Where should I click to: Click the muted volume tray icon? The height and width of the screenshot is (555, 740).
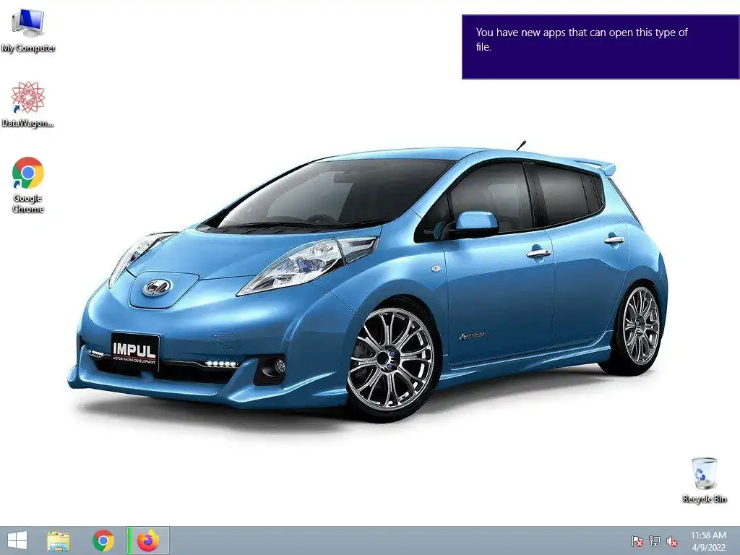click(672, 541)
